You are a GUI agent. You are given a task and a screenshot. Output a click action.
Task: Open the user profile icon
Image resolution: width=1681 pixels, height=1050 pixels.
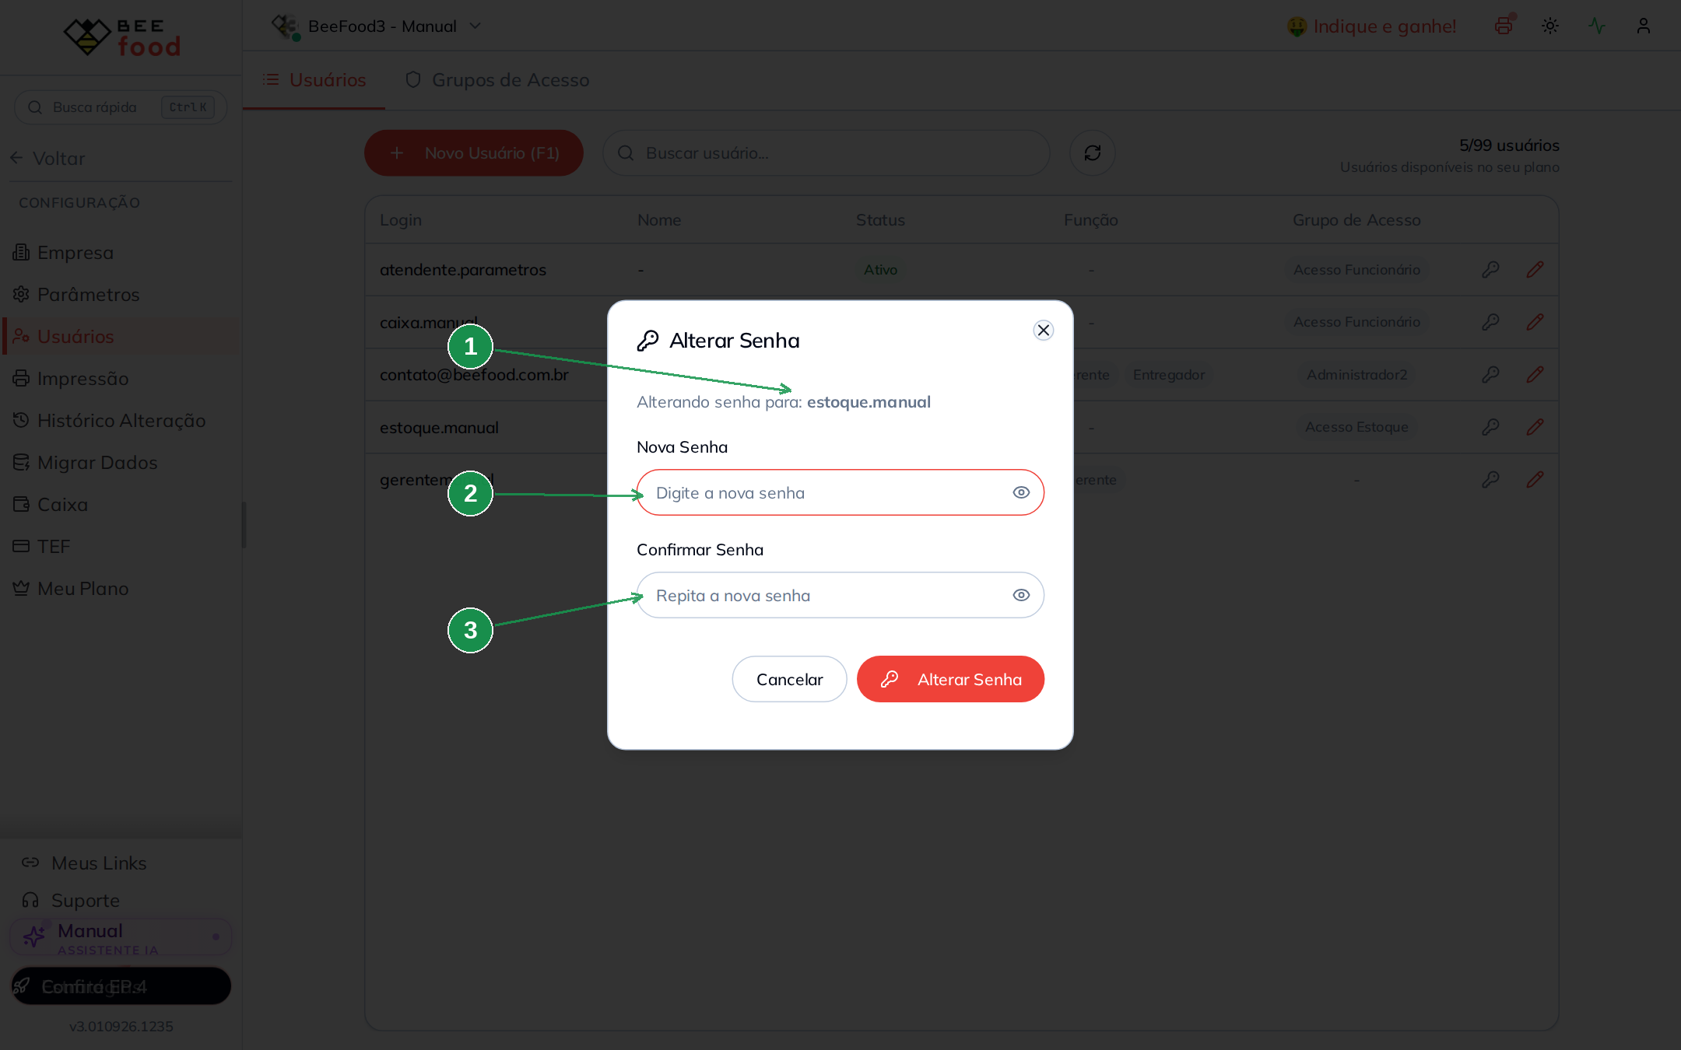point(1644,26)
